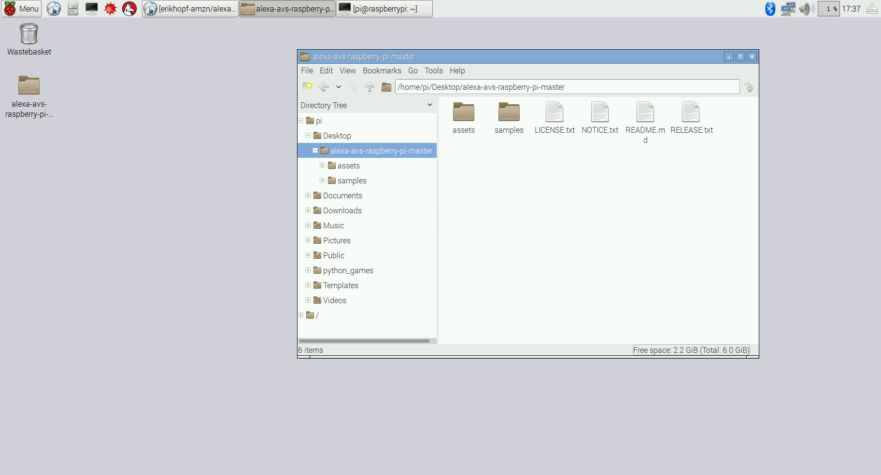
Task: Launch the web browser globe icon in taskbar
Action: coord(54,9)
